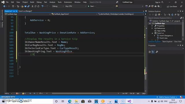Click the Property Pages wrench icon
The height and width of the screenshot is (104, 185).
(x=157, y=52)
